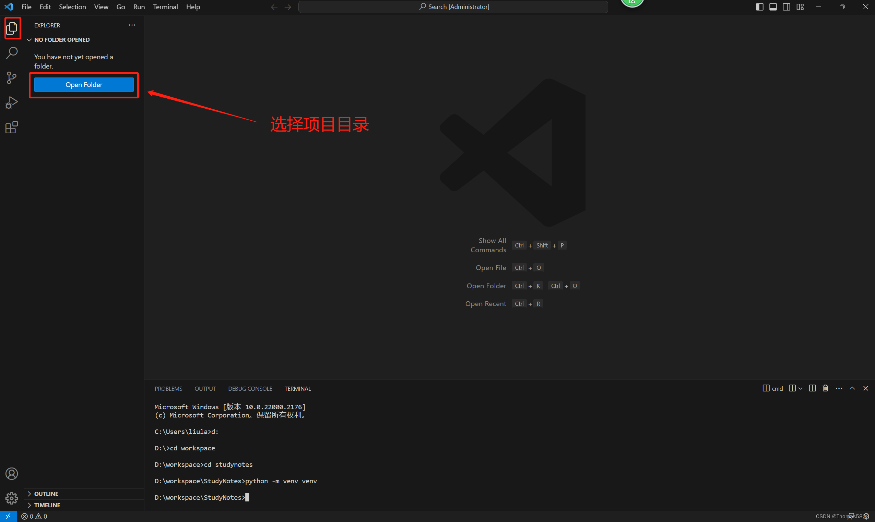
Task: Open the Search view in the activity bar
Action: point(12,53)
